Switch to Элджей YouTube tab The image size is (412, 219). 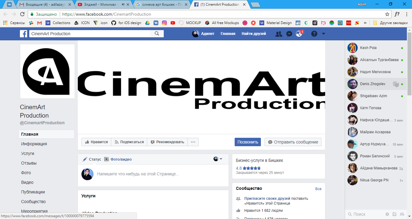103,5
